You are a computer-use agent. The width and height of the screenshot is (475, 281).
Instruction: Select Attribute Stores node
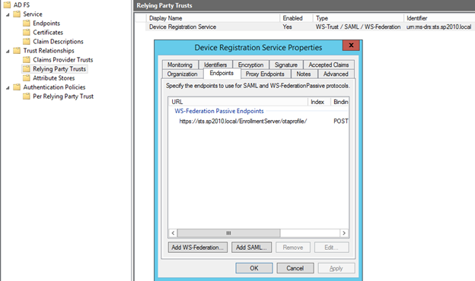tap(53, 78)
